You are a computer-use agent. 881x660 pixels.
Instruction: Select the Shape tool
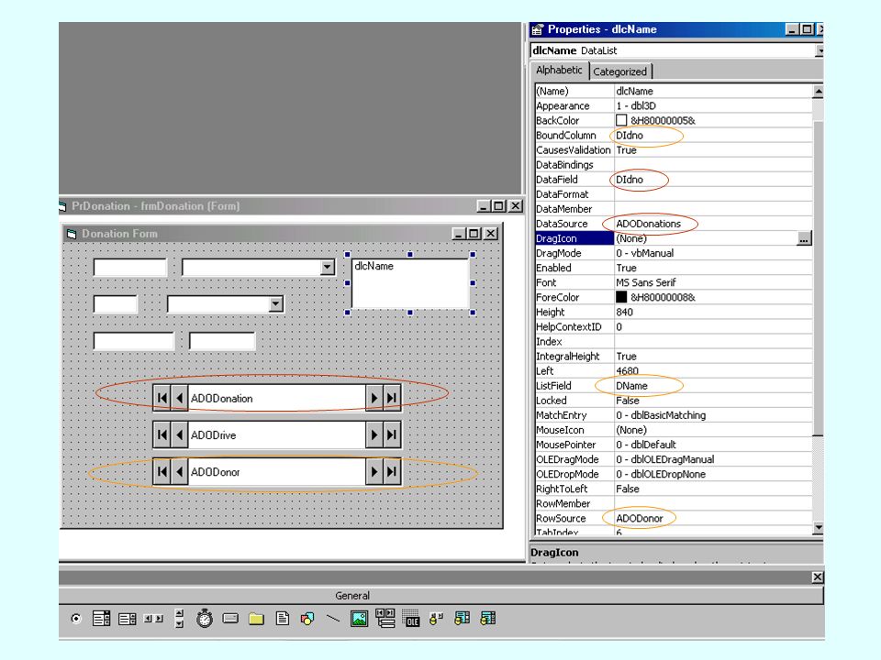(x=307, y=619)
